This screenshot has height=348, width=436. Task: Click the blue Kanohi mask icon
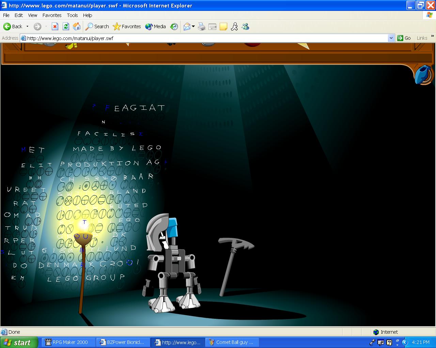click(x=423, y=74)
